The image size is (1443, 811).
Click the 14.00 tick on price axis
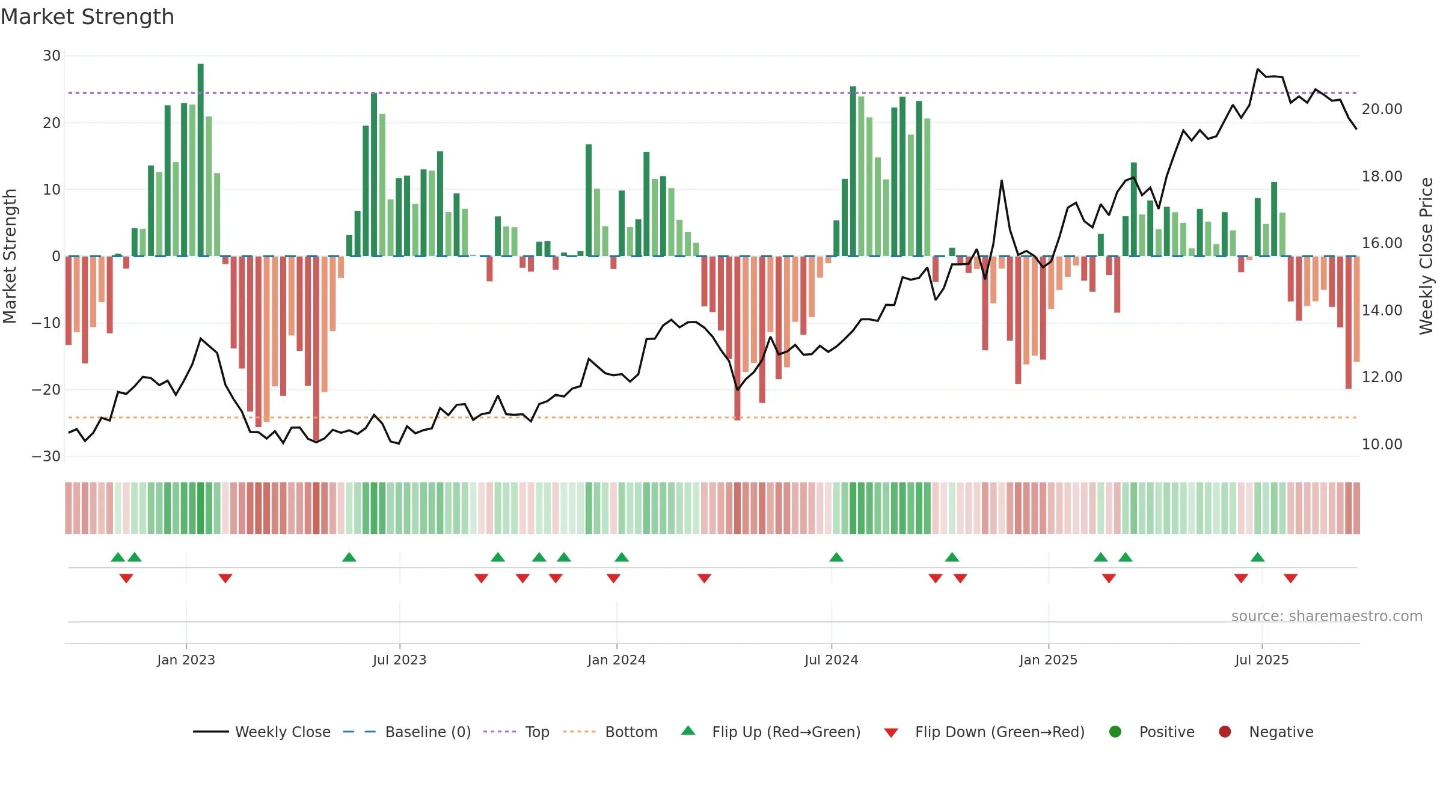pos(1382,311)
